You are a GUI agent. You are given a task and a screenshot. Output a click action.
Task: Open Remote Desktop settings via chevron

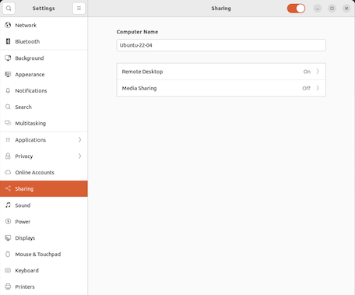pos(318,72)
